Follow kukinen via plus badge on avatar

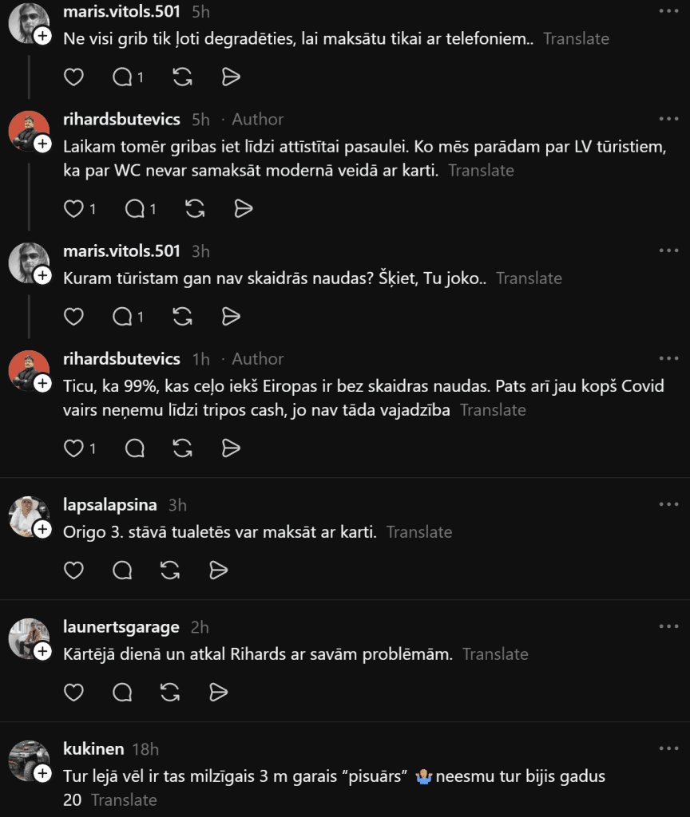click(43, 773)
